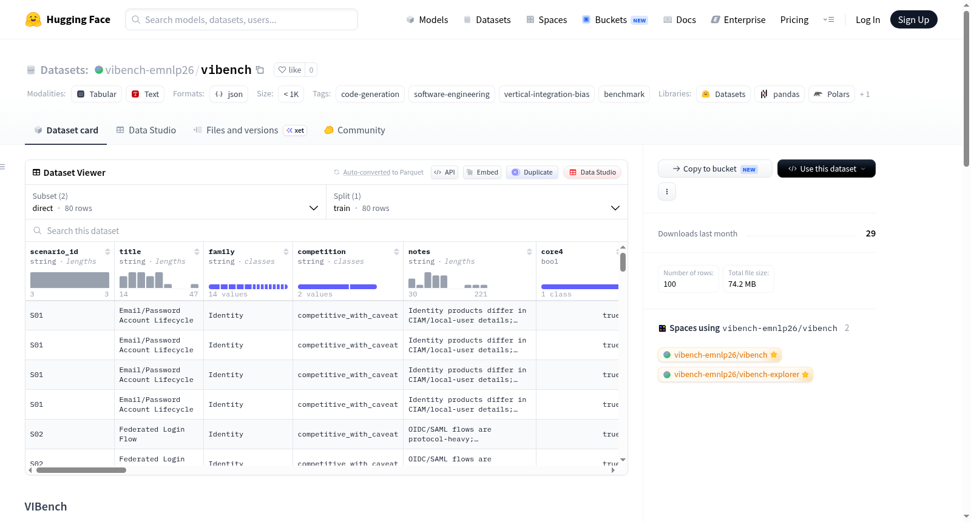This screenshot has width=971, height=522.
Task: Open the Docs nav item
Action: pos(680,19)
